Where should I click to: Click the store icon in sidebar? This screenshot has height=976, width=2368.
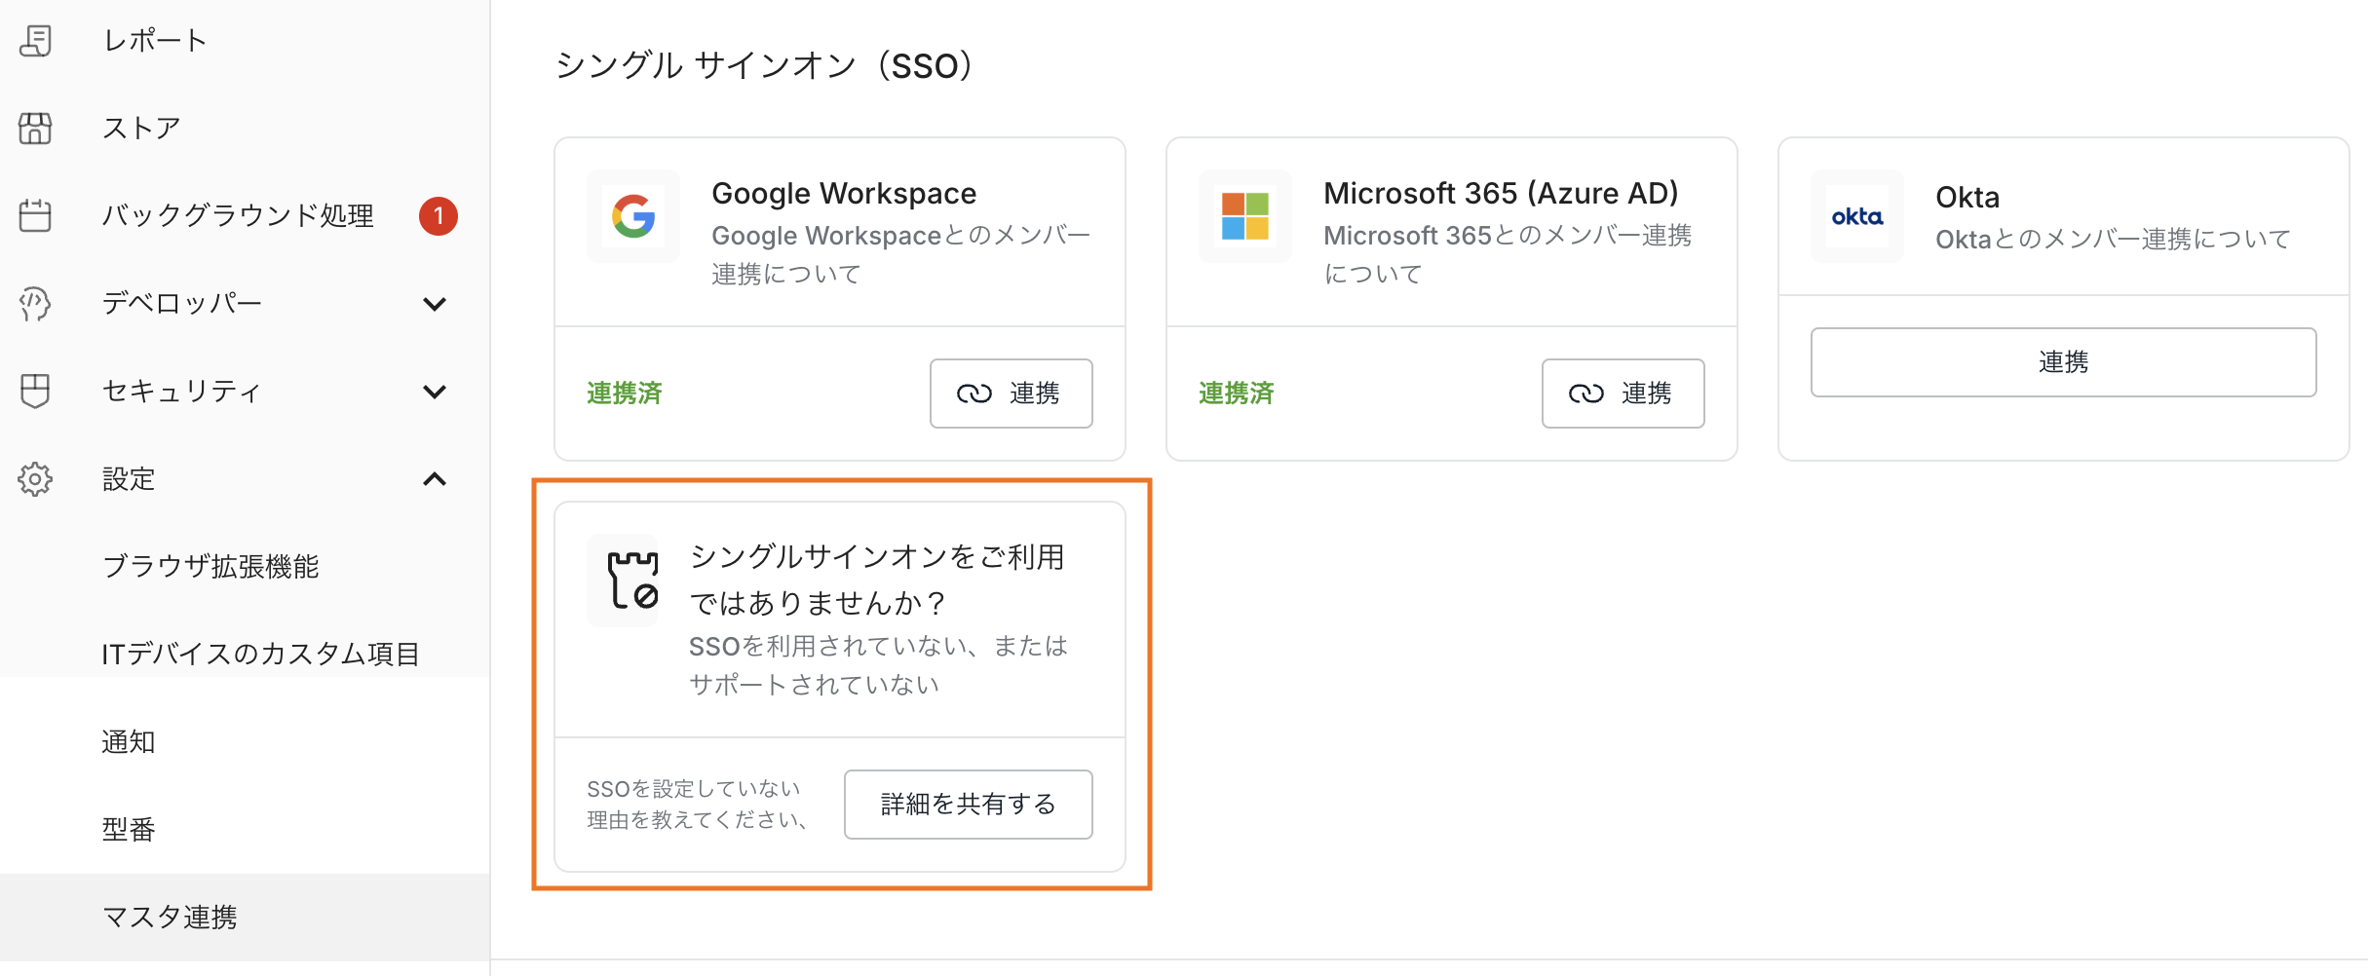pos(36,129)
